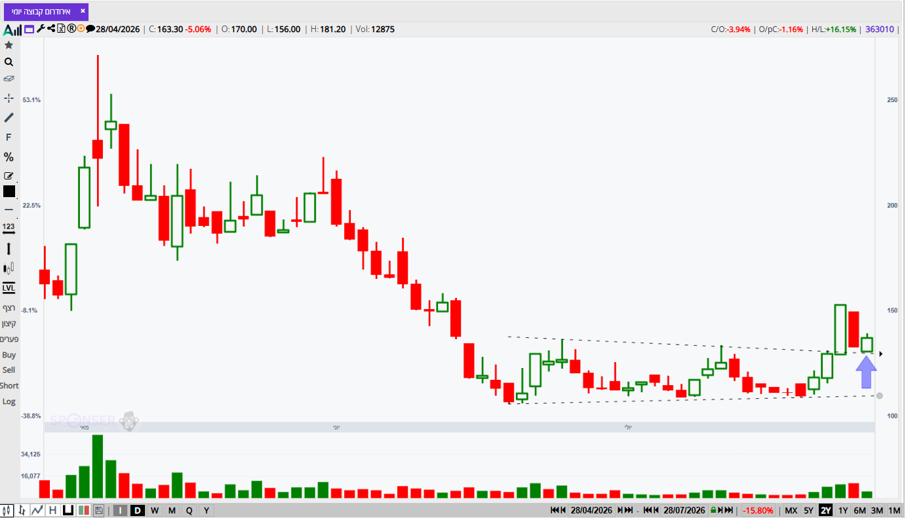Select the F Fibonacci tool

coord(9,138)
